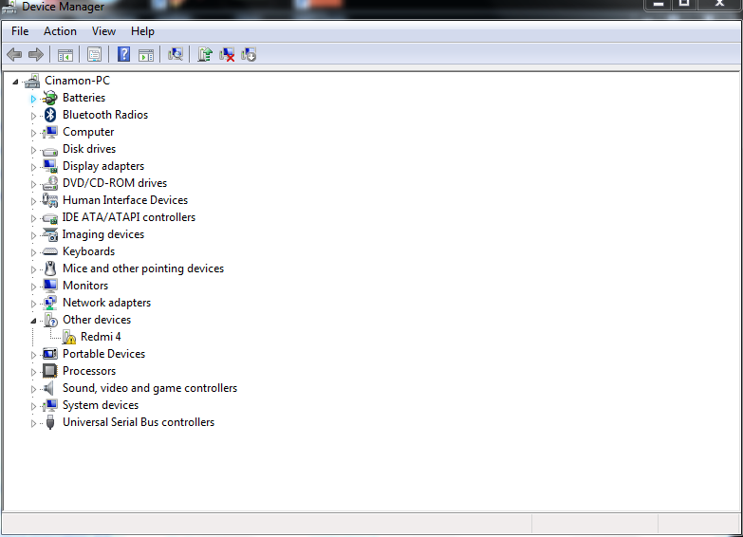Expand the Universal Serial Bus controllers arrow
This screenshot has width=743, height=537.
[33, 423]
